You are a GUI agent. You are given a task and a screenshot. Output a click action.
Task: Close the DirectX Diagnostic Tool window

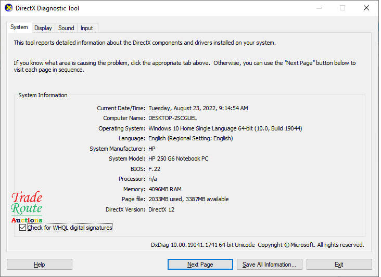click(x=366, y=8)
